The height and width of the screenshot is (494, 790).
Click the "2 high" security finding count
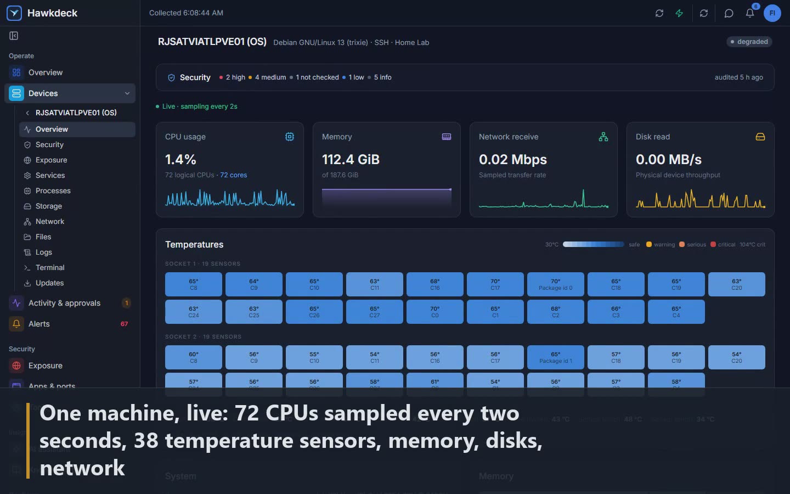point(233,77)
